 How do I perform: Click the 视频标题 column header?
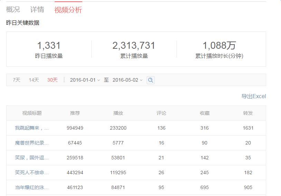coord(32,113)
